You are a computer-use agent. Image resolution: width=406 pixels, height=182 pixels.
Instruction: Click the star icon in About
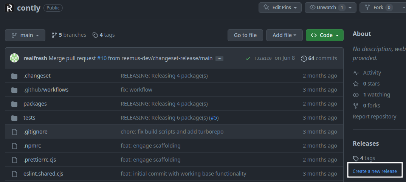tap(356, 84)
